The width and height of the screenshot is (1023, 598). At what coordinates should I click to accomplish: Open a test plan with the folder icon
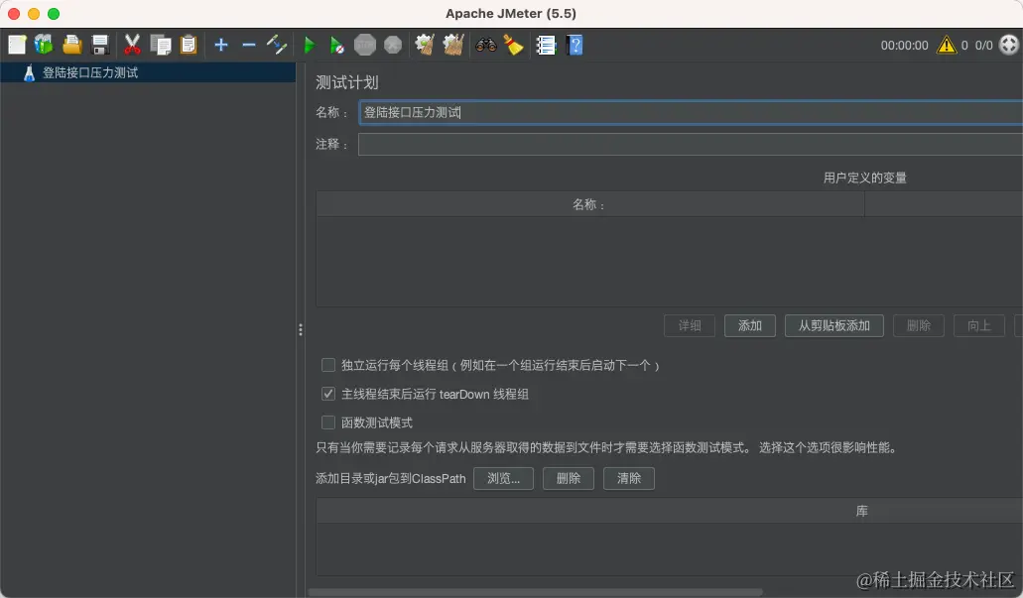(x=72, y=45)
